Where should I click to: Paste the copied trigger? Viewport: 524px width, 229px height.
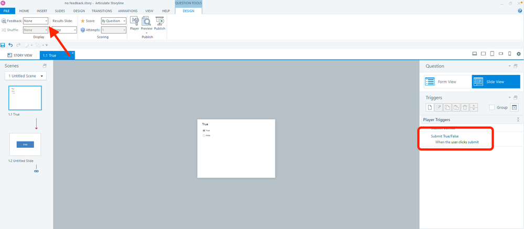coord(456,107)
